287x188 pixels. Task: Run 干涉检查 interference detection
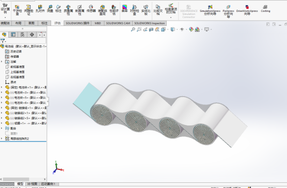17,10
